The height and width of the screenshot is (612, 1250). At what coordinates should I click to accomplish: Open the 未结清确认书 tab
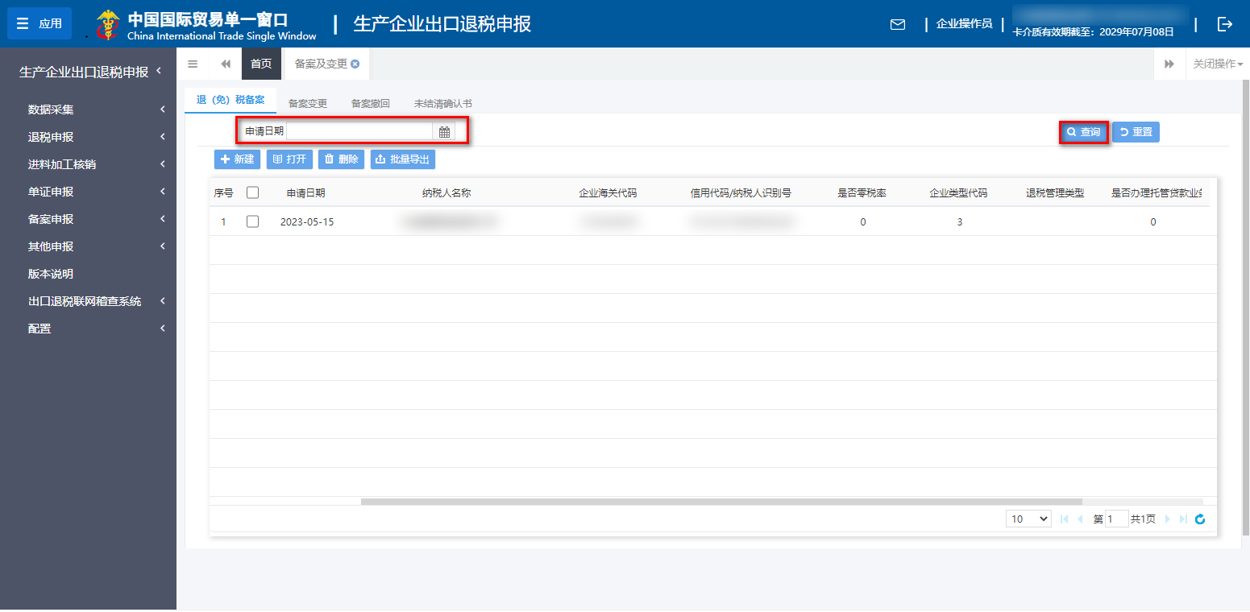tap(444, 103)
